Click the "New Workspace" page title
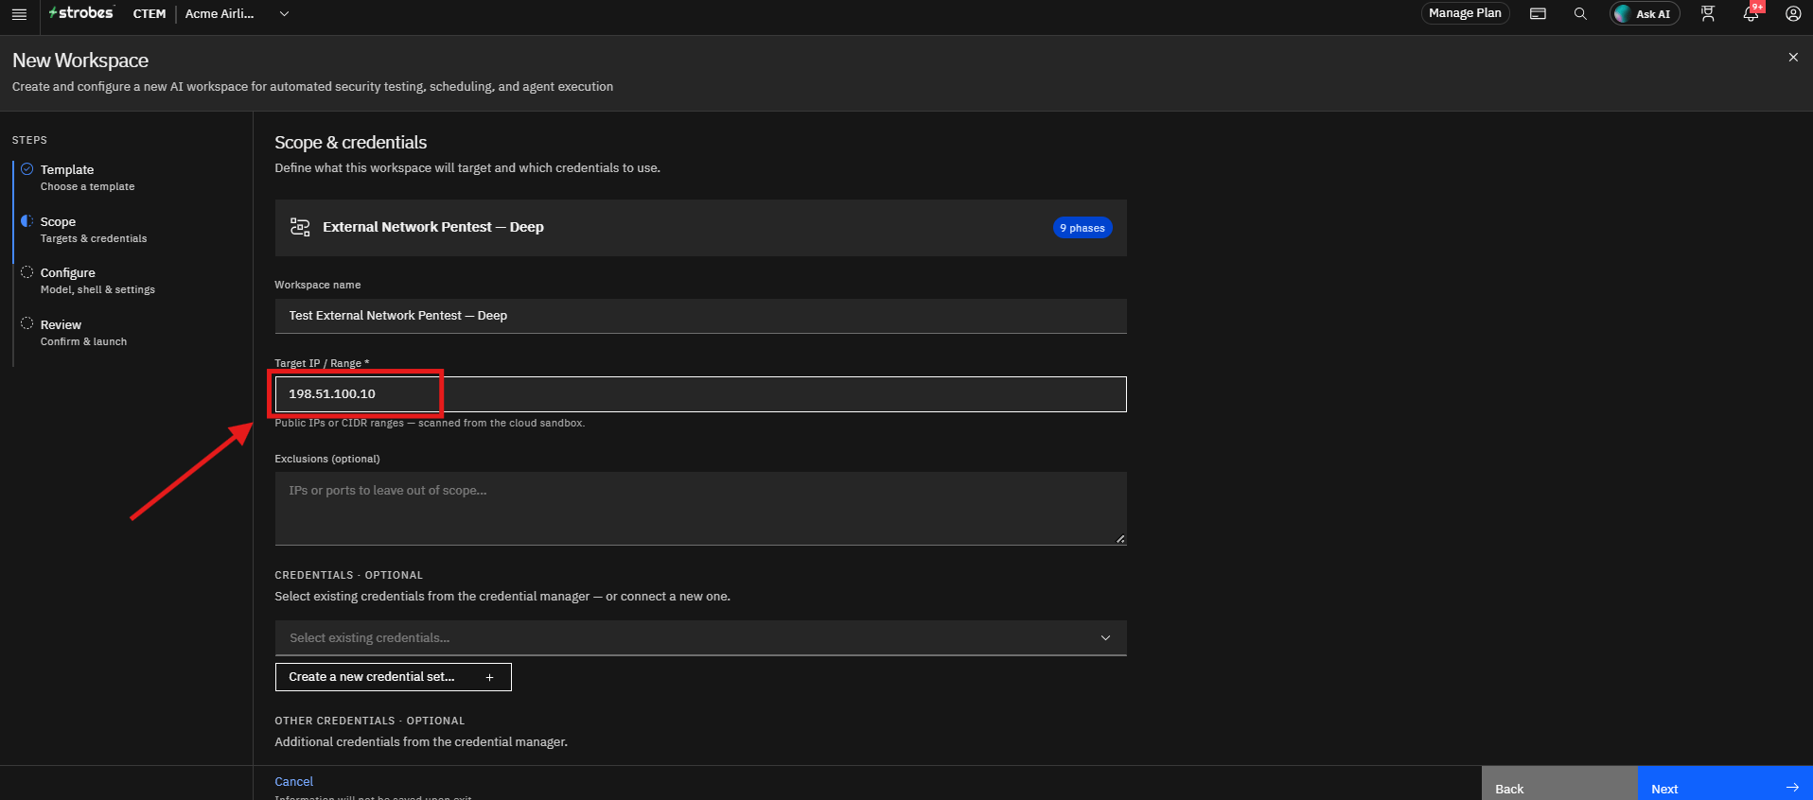1813x800 pixels. point(80,61)
